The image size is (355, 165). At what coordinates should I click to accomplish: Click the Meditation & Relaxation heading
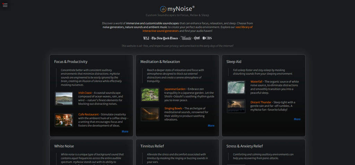(160, 61)
